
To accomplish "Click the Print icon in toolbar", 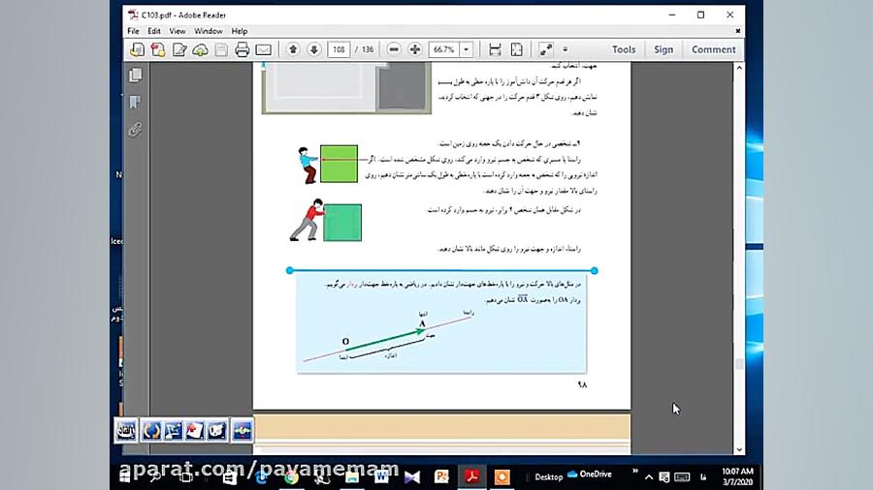I will coord(242,49).
